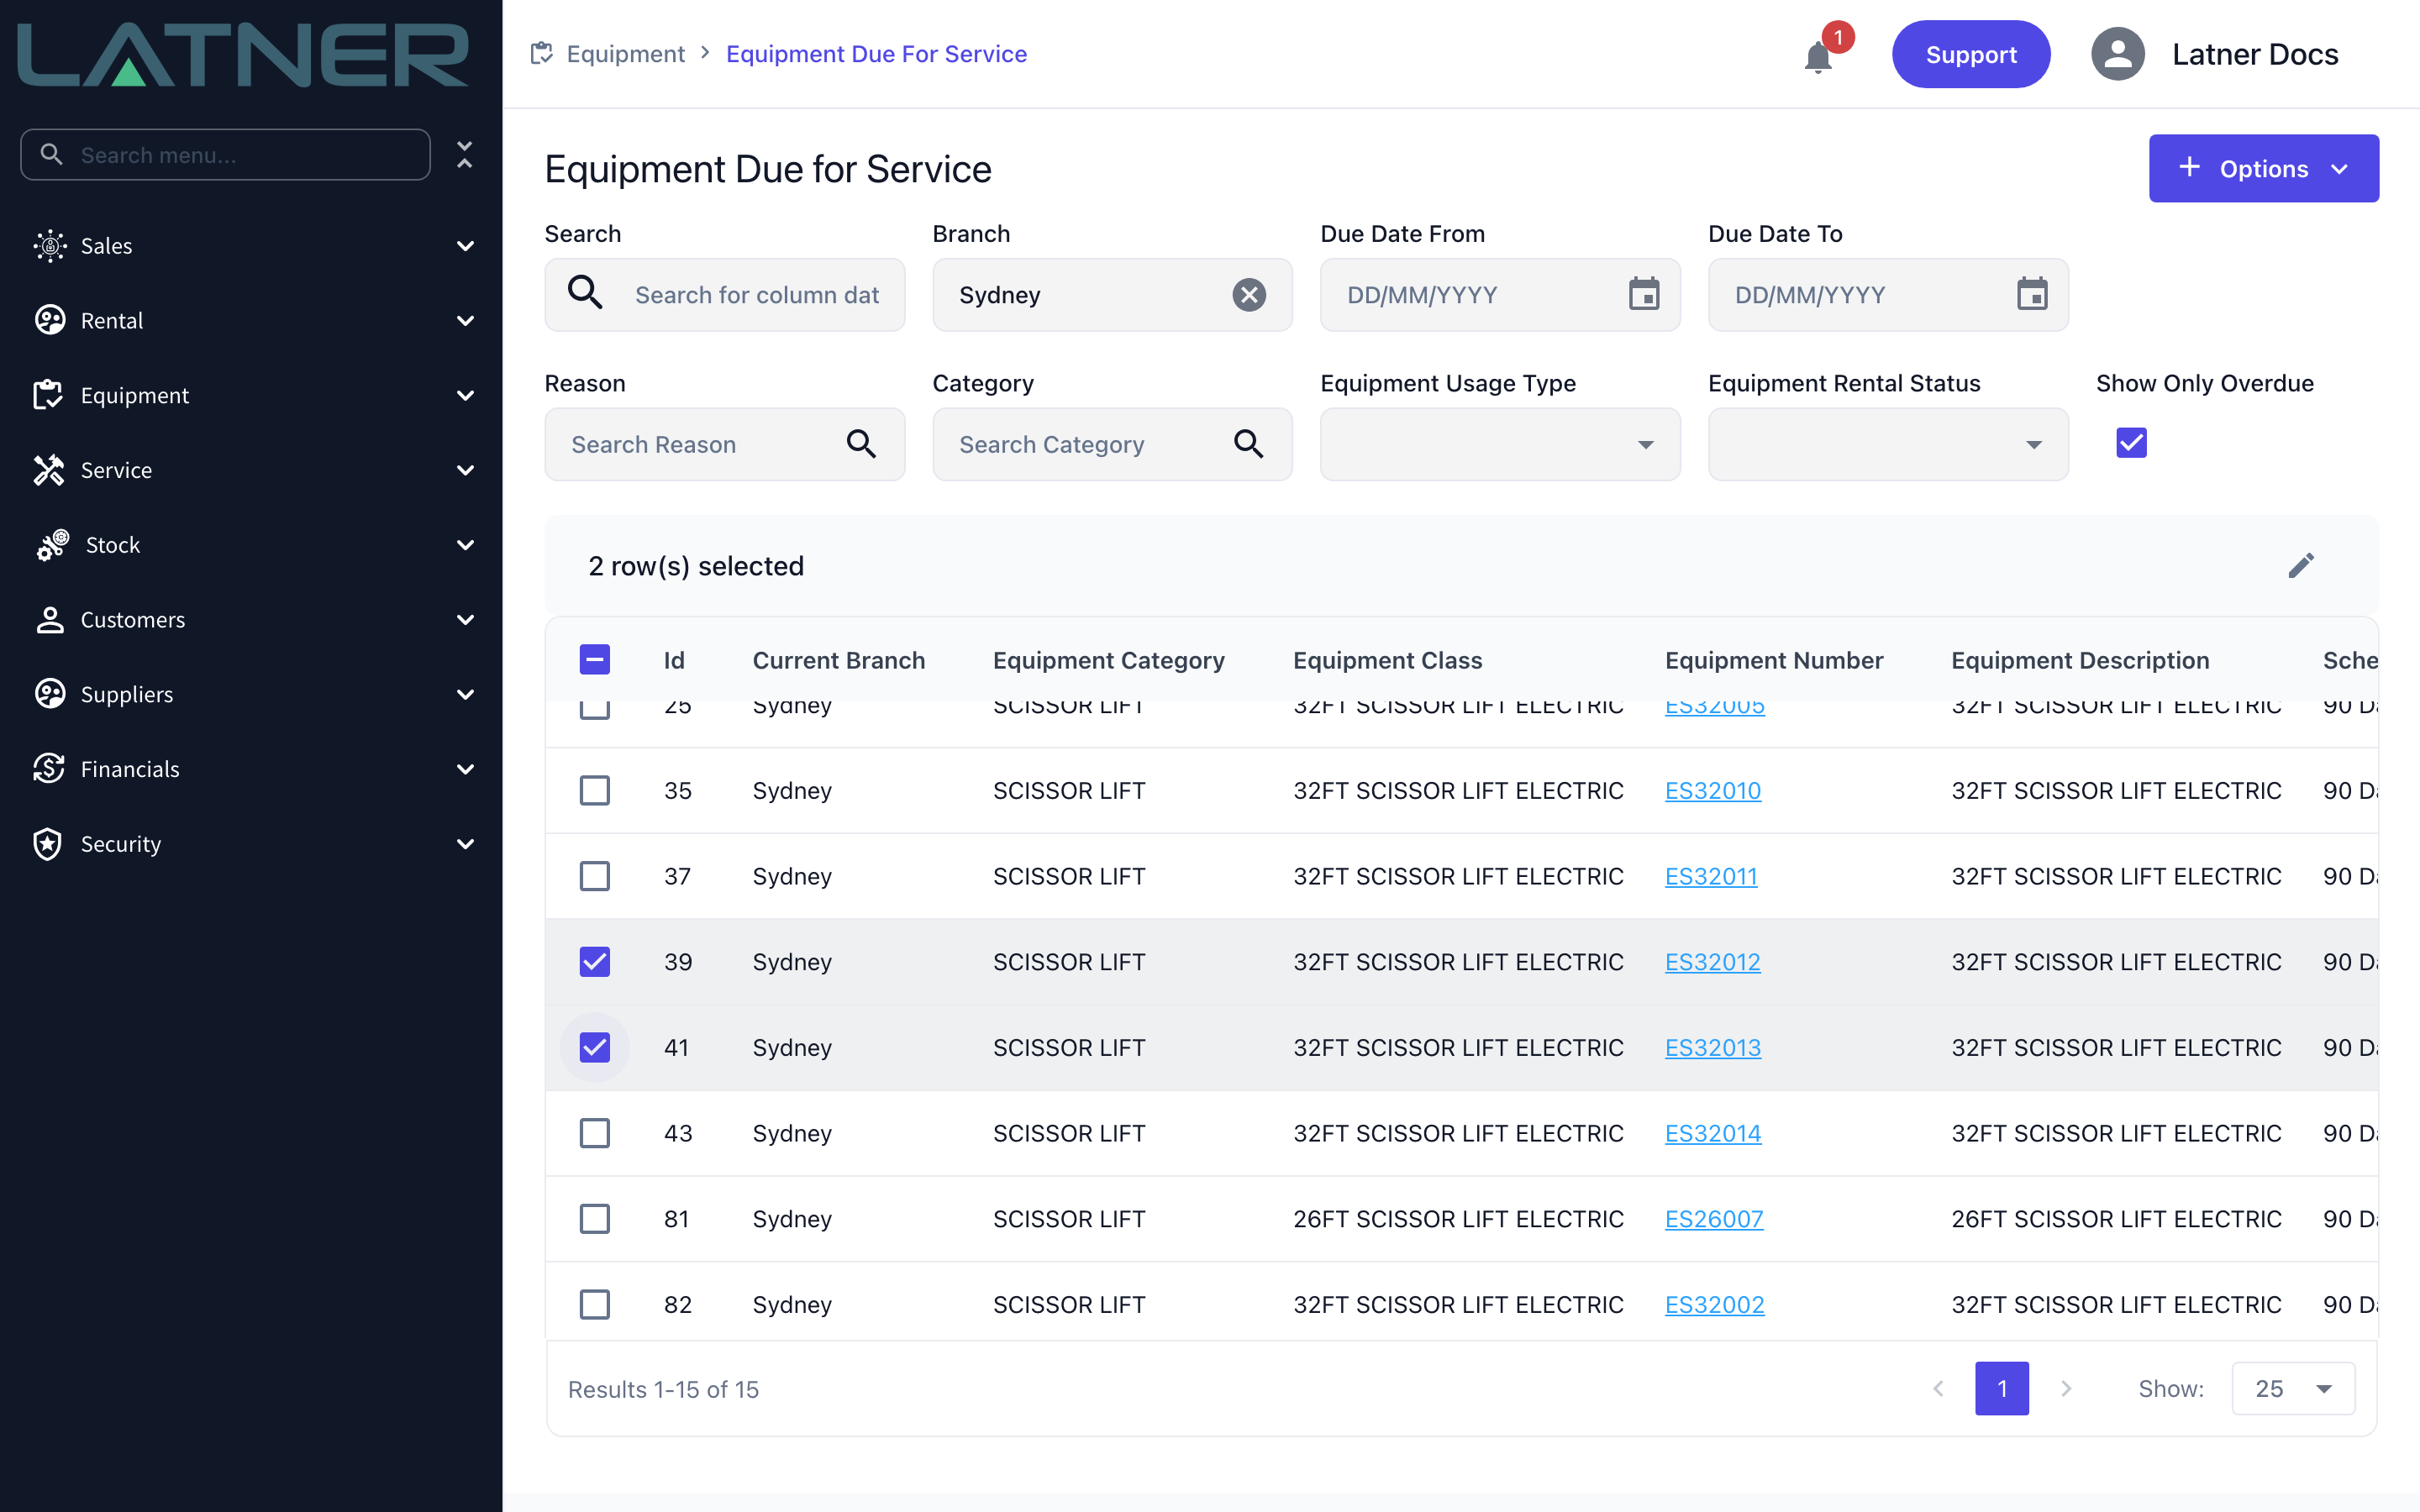Screen dimensions: 2420x1512
Task: Expand the Rental menu chevron
Action: [465, 320]
